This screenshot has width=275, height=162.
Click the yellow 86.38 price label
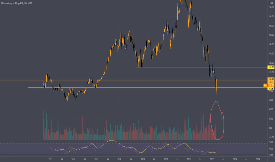click(271, 89)
